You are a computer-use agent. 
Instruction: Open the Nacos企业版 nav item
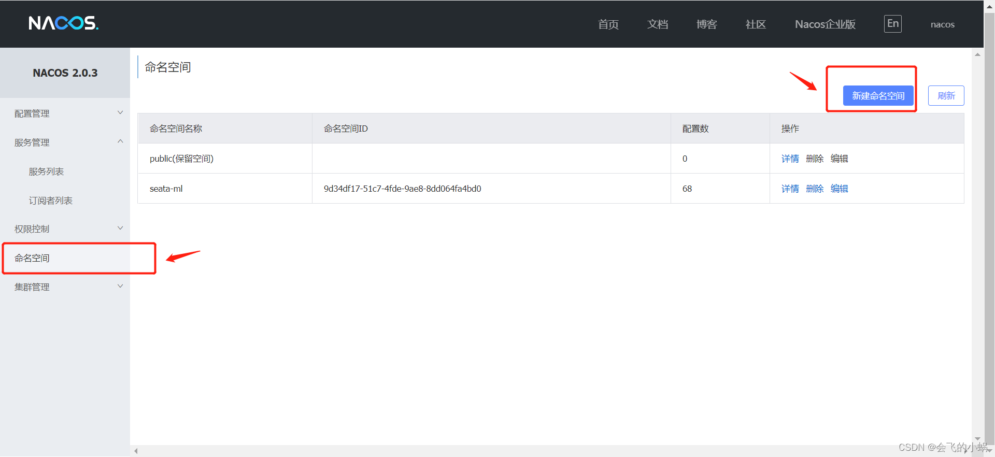pyautogui.click(x=825, y=24)
